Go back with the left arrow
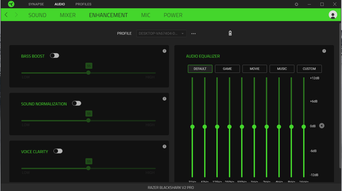 pyautogui.click(x=6, y=15)
